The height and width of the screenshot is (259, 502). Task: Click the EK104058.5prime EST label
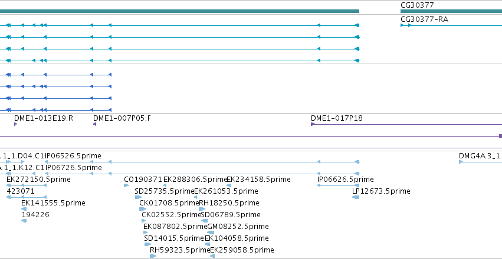click(x=237, y=238)
